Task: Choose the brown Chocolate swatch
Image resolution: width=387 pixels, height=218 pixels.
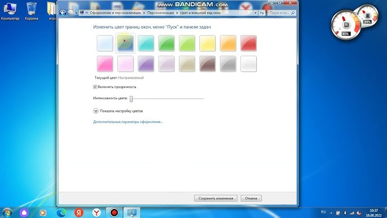Action: 208,64
